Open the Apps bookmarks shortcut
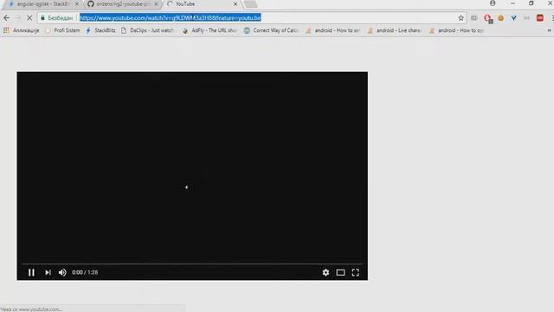The width and height of the screenshot is (554, 312). (21, 30)
